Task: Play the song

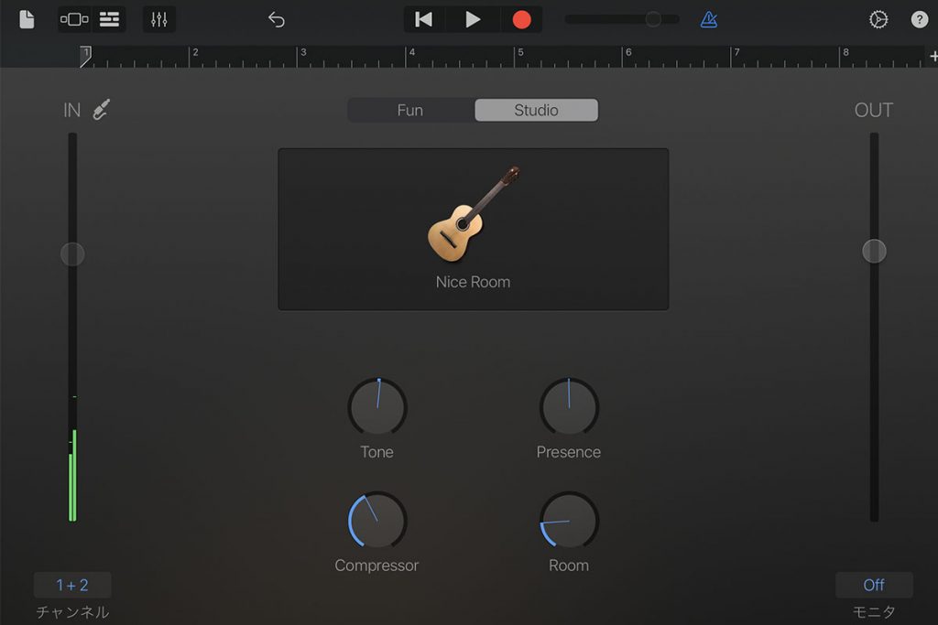Action: pos(473,20)
